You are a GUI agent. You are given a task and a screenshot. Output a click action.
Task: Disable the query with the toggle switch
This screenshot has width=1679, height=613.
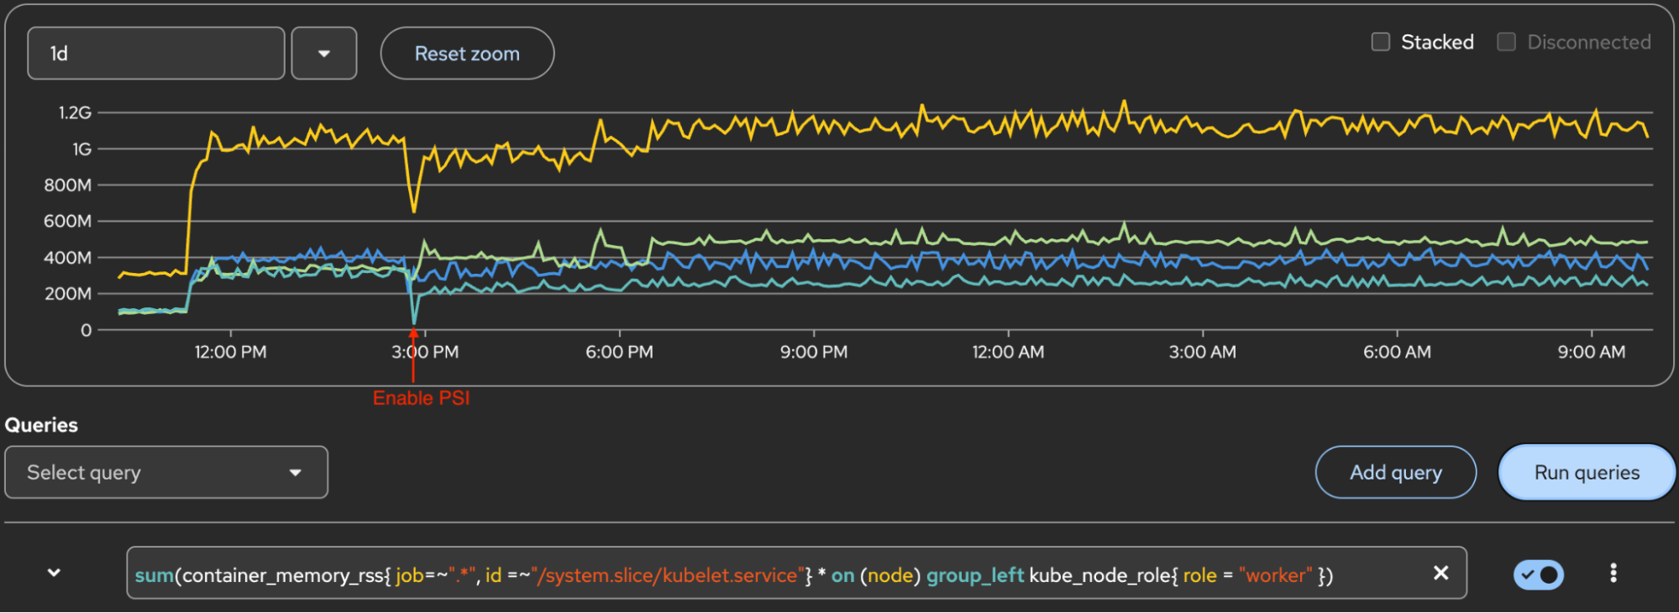(x=1539, y=574)
